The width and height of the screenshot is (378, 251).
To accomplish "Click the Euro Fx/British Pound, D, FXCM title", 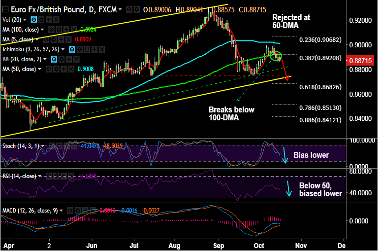I will coord(63,10).
